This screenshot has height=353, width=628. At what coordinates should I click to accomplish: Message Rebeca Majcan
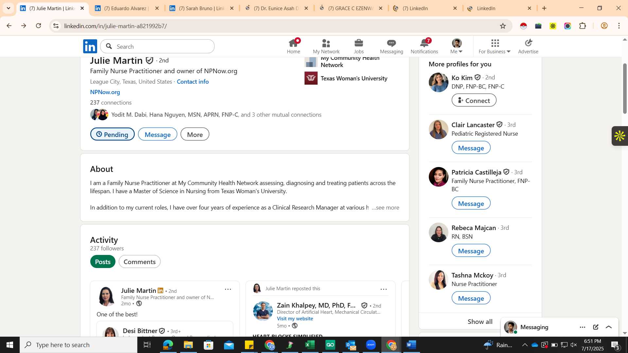tap(471, 251)
